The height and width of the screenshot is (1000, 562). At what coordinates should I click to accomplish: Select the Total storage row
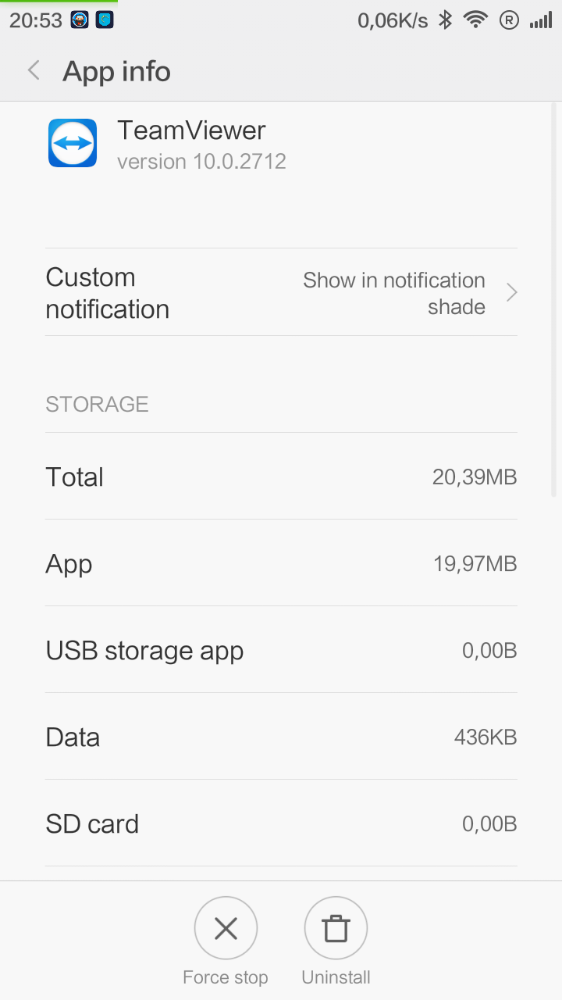pos(281,477)
